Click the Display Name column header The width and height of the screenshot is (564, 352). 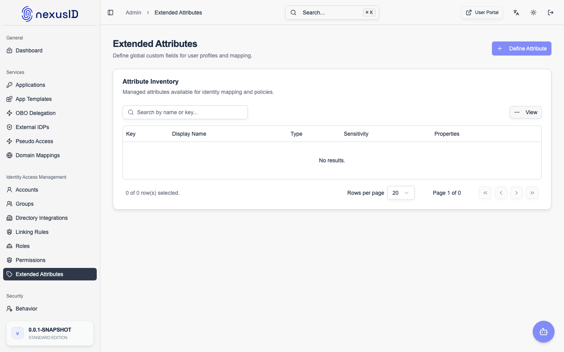189,134
